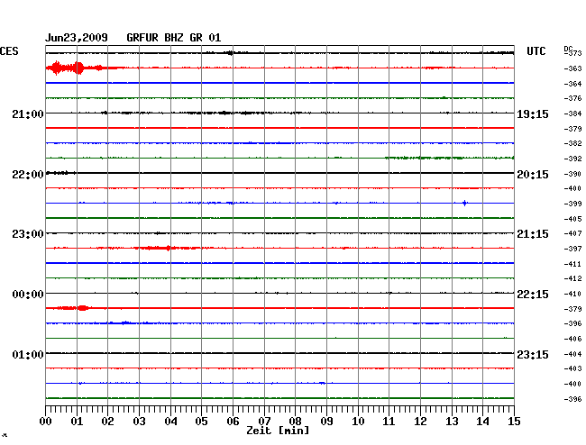Click the date label "Jun23,2009"
This screenshot has height=445, width=586.
[x=77, y=38]
